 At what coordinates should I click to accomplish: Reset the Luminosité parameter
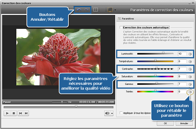tap(190, 54)
